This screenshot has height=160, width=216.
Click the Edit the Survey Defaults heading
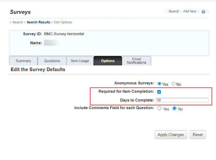click(x=38, y=69)
